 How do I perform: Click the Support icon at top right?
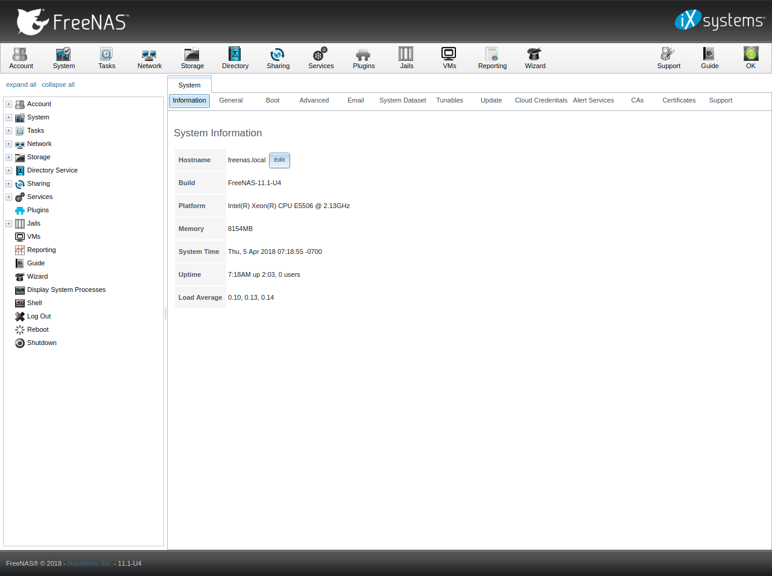pyautogui.click(x=668, y=57)
